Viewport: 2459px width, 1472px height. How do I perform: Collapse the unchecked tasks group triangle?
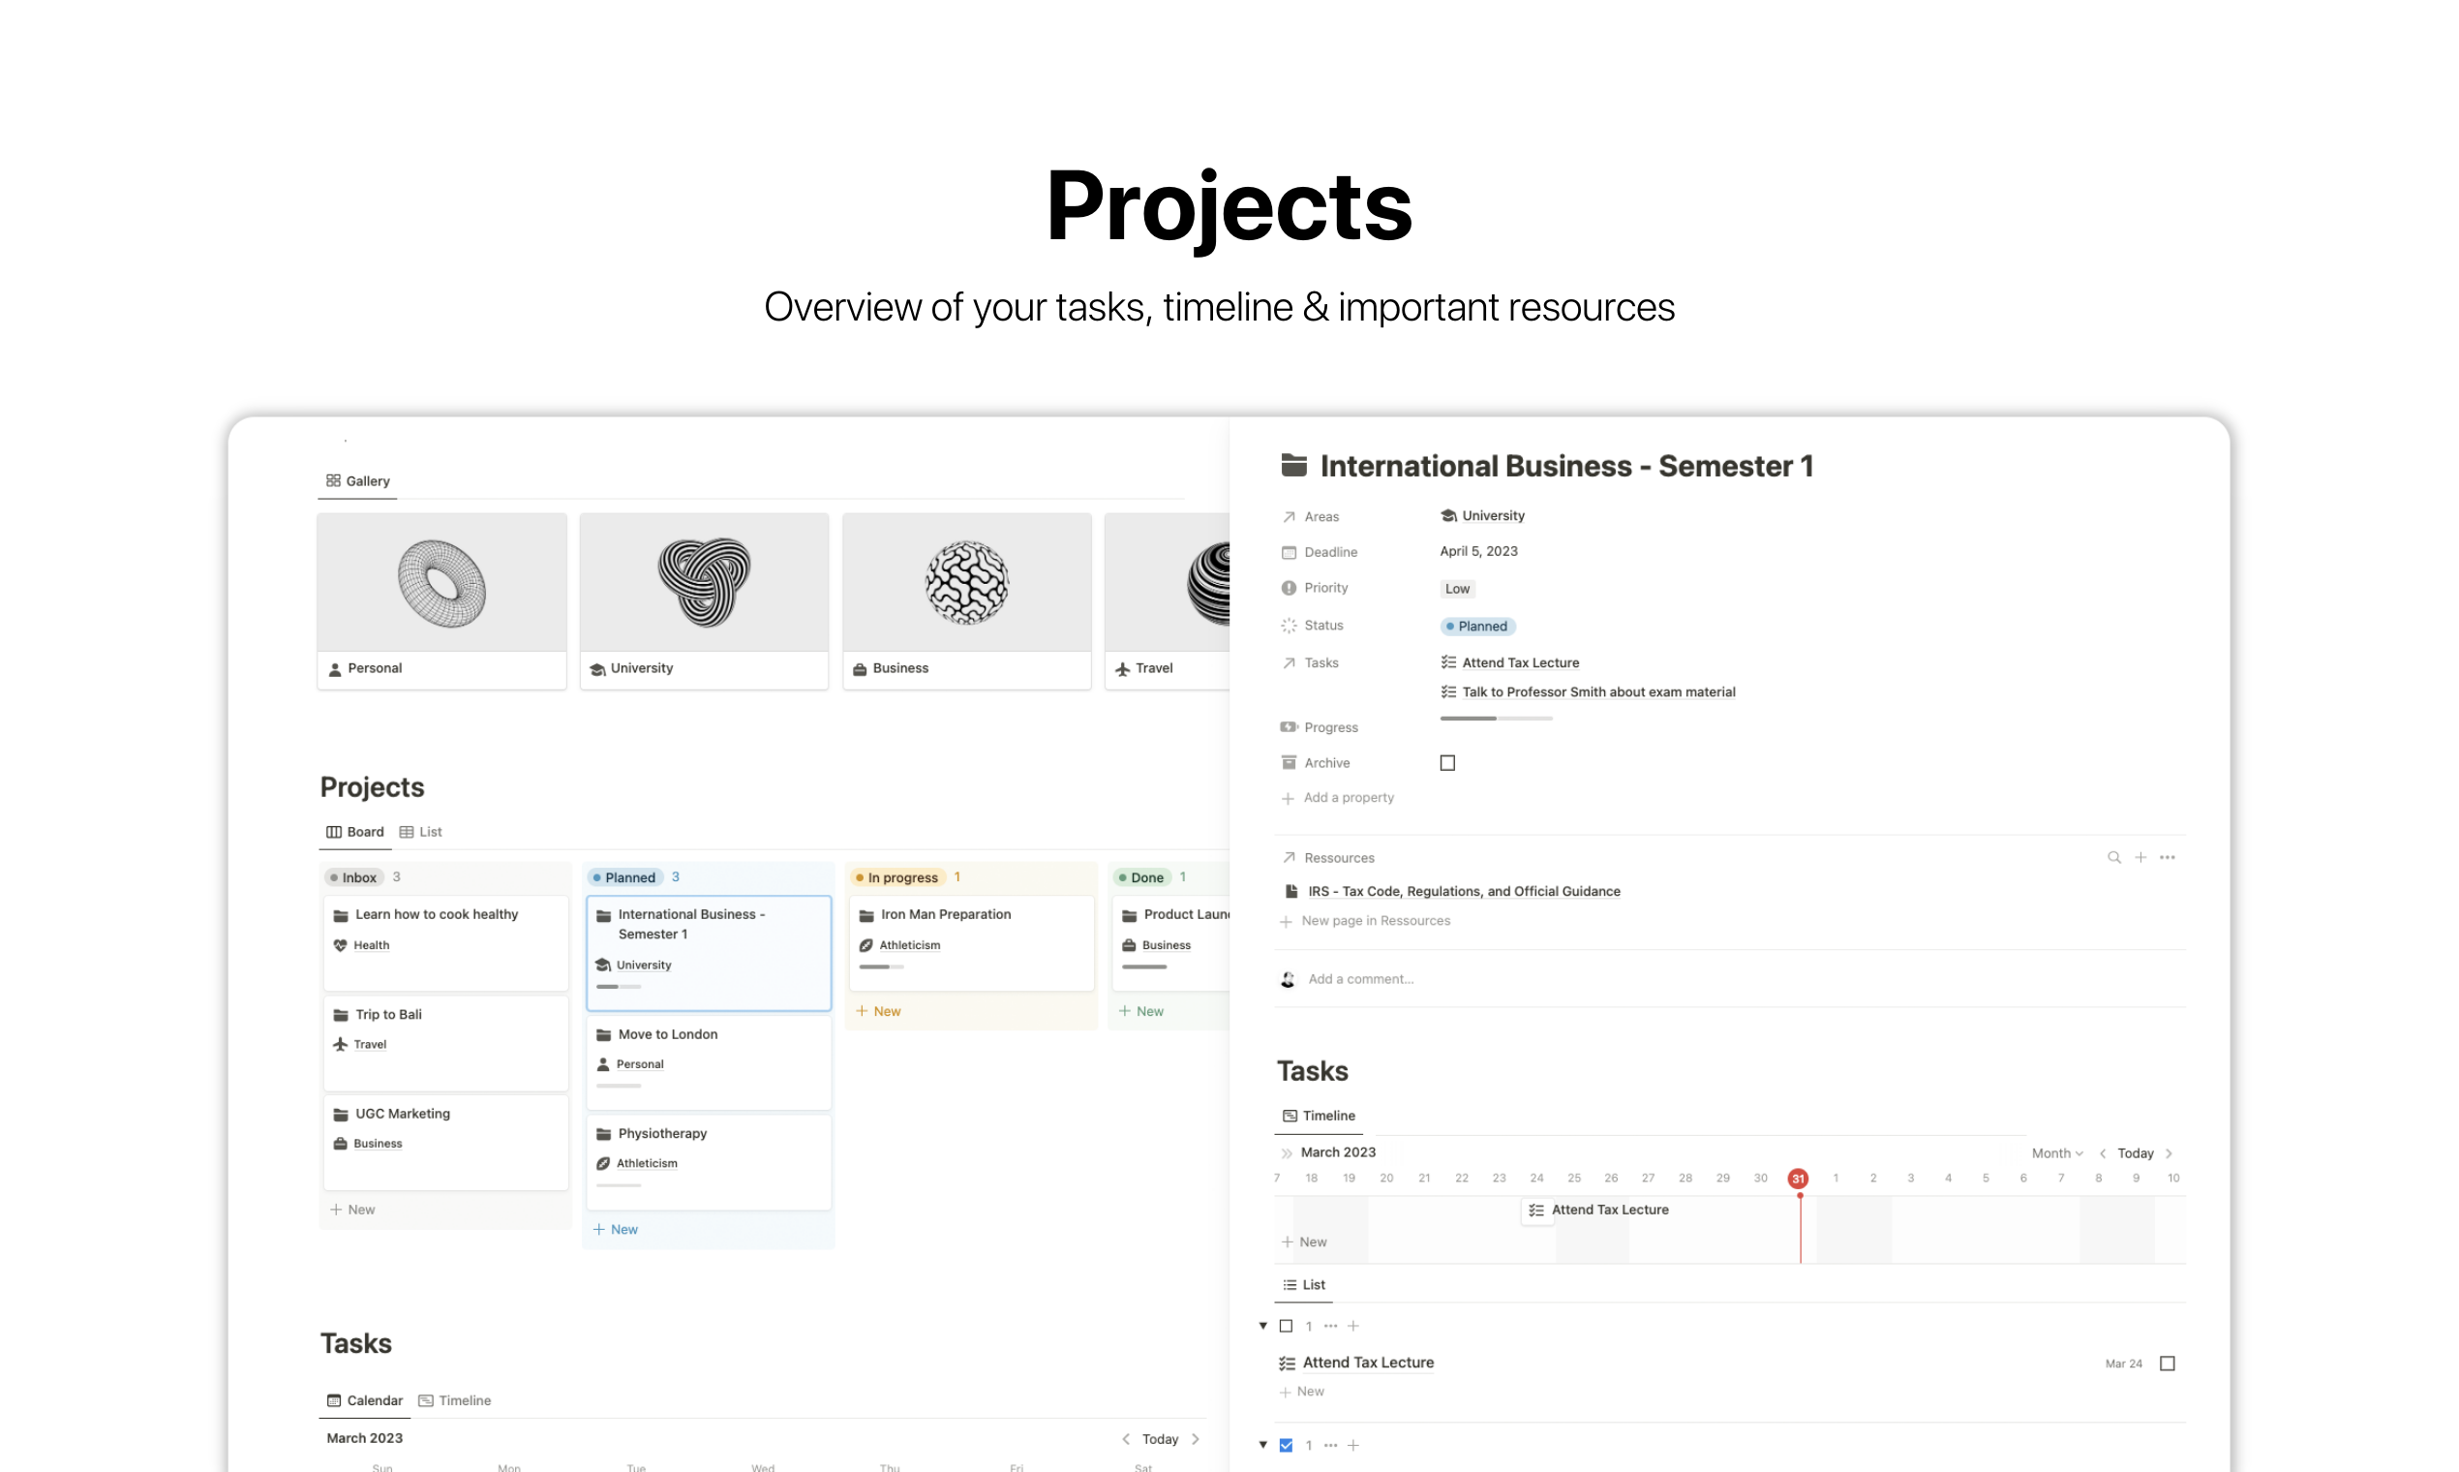(1263, 1326)
